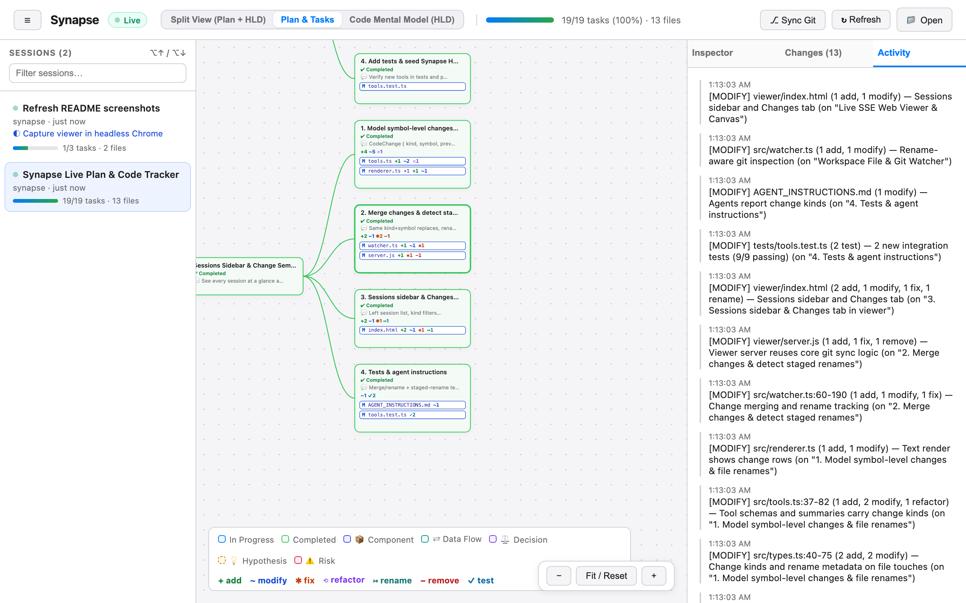Click the fix change-kind legend label
The height and width of the screenshot is (603, 966).
(305, 580)
